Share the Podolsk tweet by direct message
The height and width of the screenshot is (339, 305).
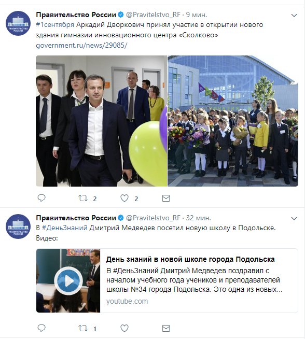pyautogui.click(x=166, y=329)
